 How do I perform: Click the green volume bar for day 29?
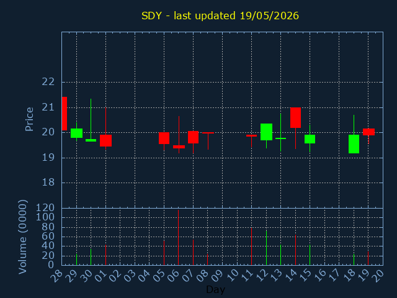click(76, 260)
